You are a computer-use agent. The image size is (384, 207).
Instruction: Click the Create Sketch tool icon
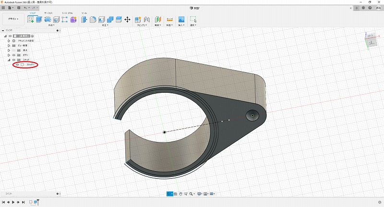[31, 20]
